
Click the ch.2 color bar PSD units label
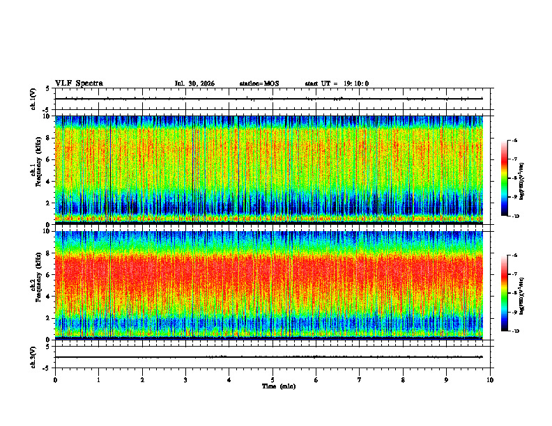pyautogui.click(x=522, y=296)
